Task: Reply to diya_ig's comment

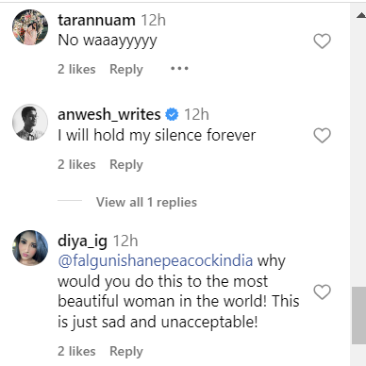Action: 126,351
